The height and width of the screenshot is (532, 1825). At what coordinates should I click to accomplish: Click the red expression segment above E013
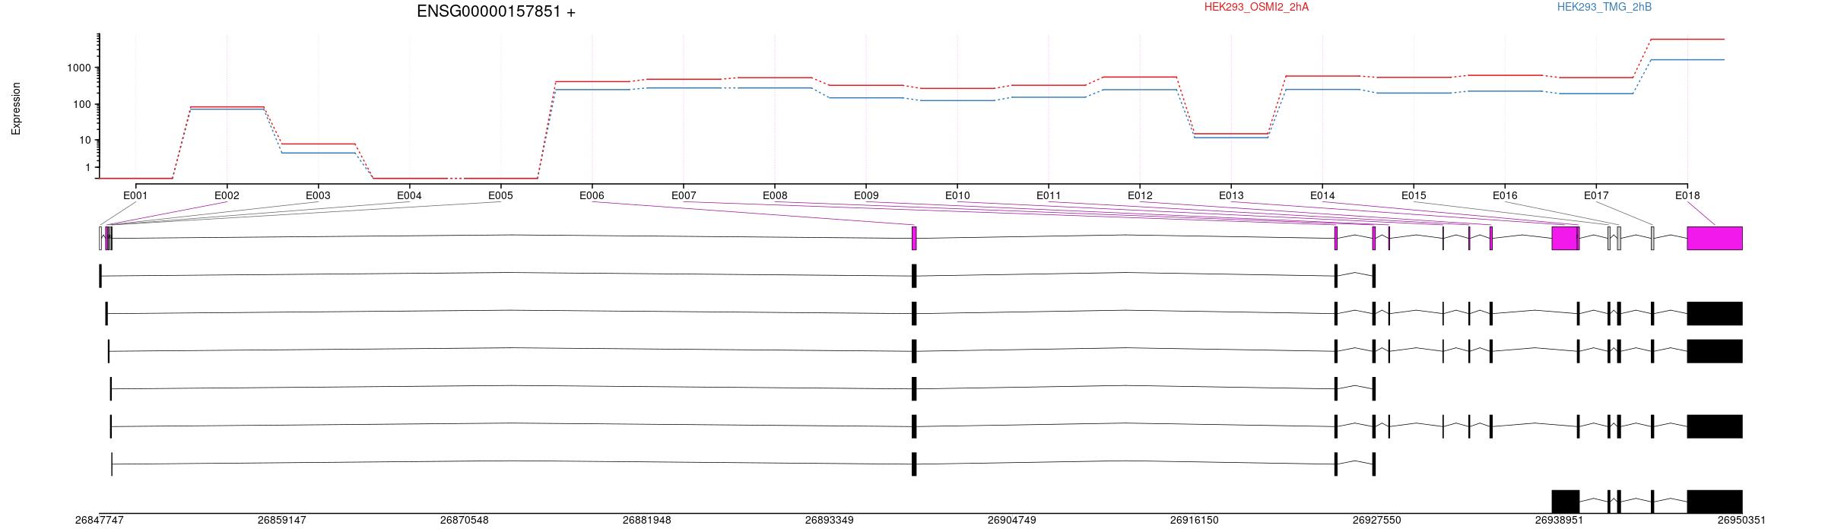1231,134
